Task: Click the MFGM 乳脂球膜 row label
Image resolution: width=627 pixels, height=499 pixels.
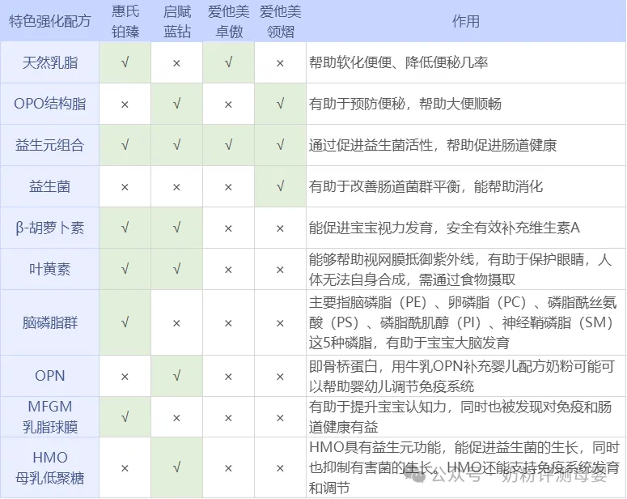Action: 49,417
